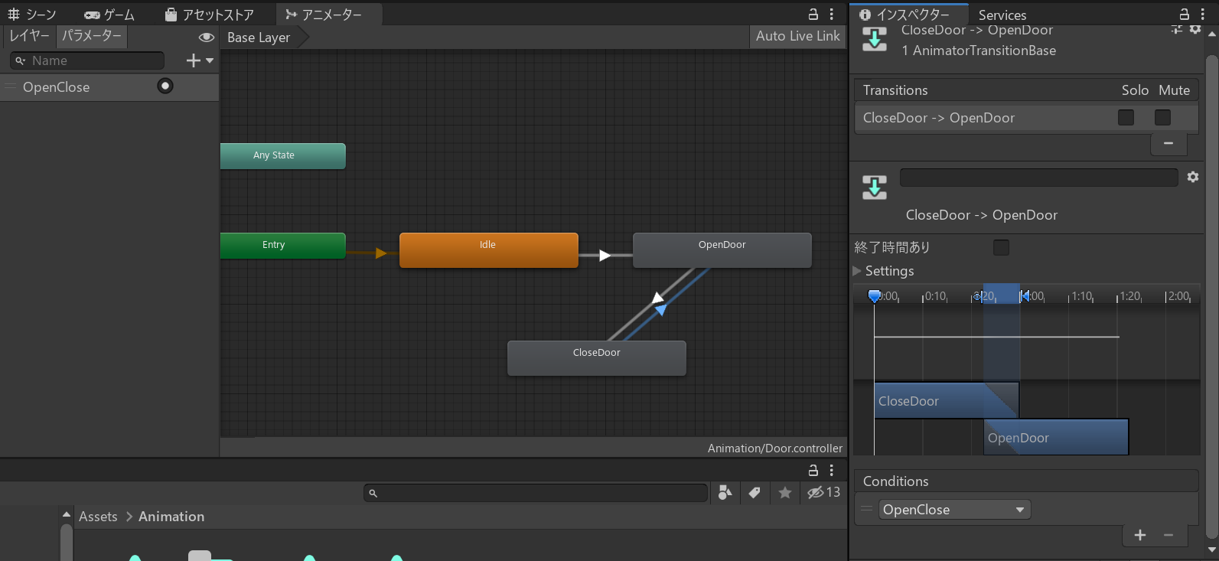1219x561 pixels.
Task: Open the Animator panel's three-dot menu
Action: pos(832,15)
